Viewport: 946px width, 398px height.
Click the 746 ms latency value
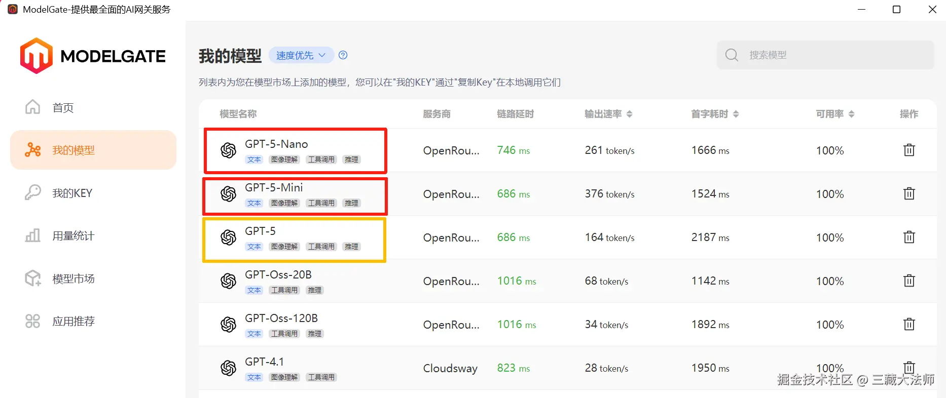[514, 150]
